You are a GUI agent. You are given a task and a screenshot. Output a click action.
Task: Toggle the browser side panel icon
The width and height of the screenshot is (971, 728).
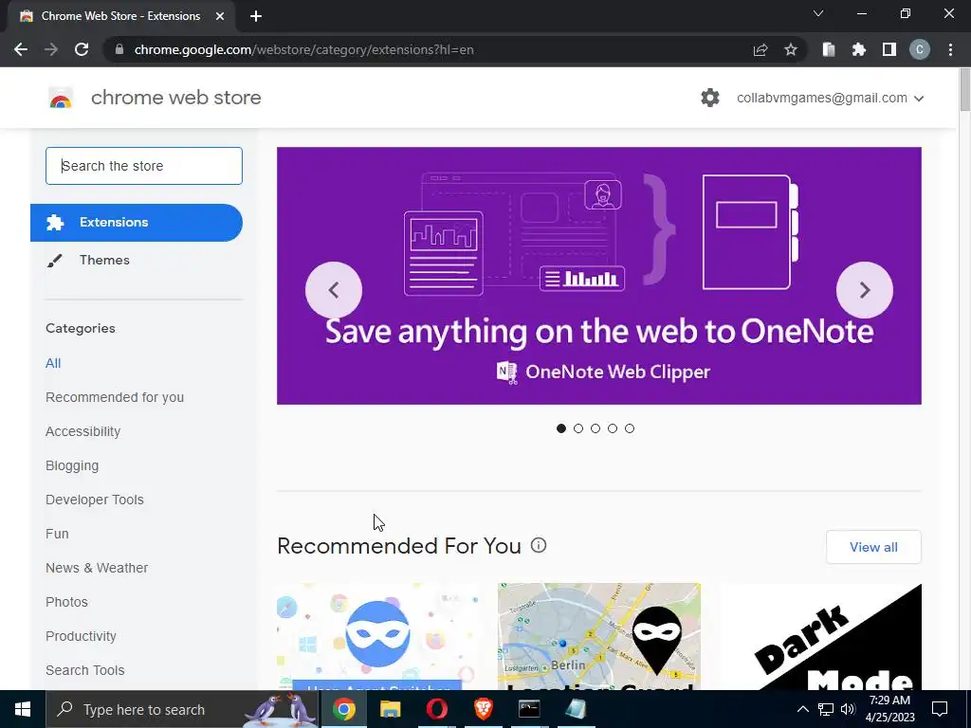(x=889, y=49)
